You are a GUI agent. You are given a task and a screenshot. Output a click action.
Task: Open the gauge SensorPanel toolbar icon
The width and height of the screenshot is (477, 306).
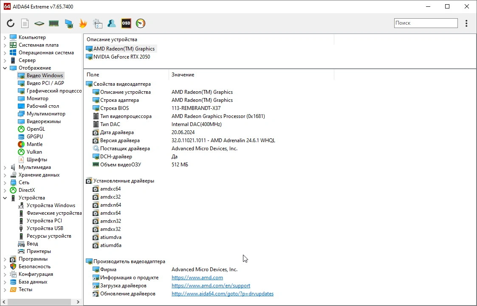point(141,23)
